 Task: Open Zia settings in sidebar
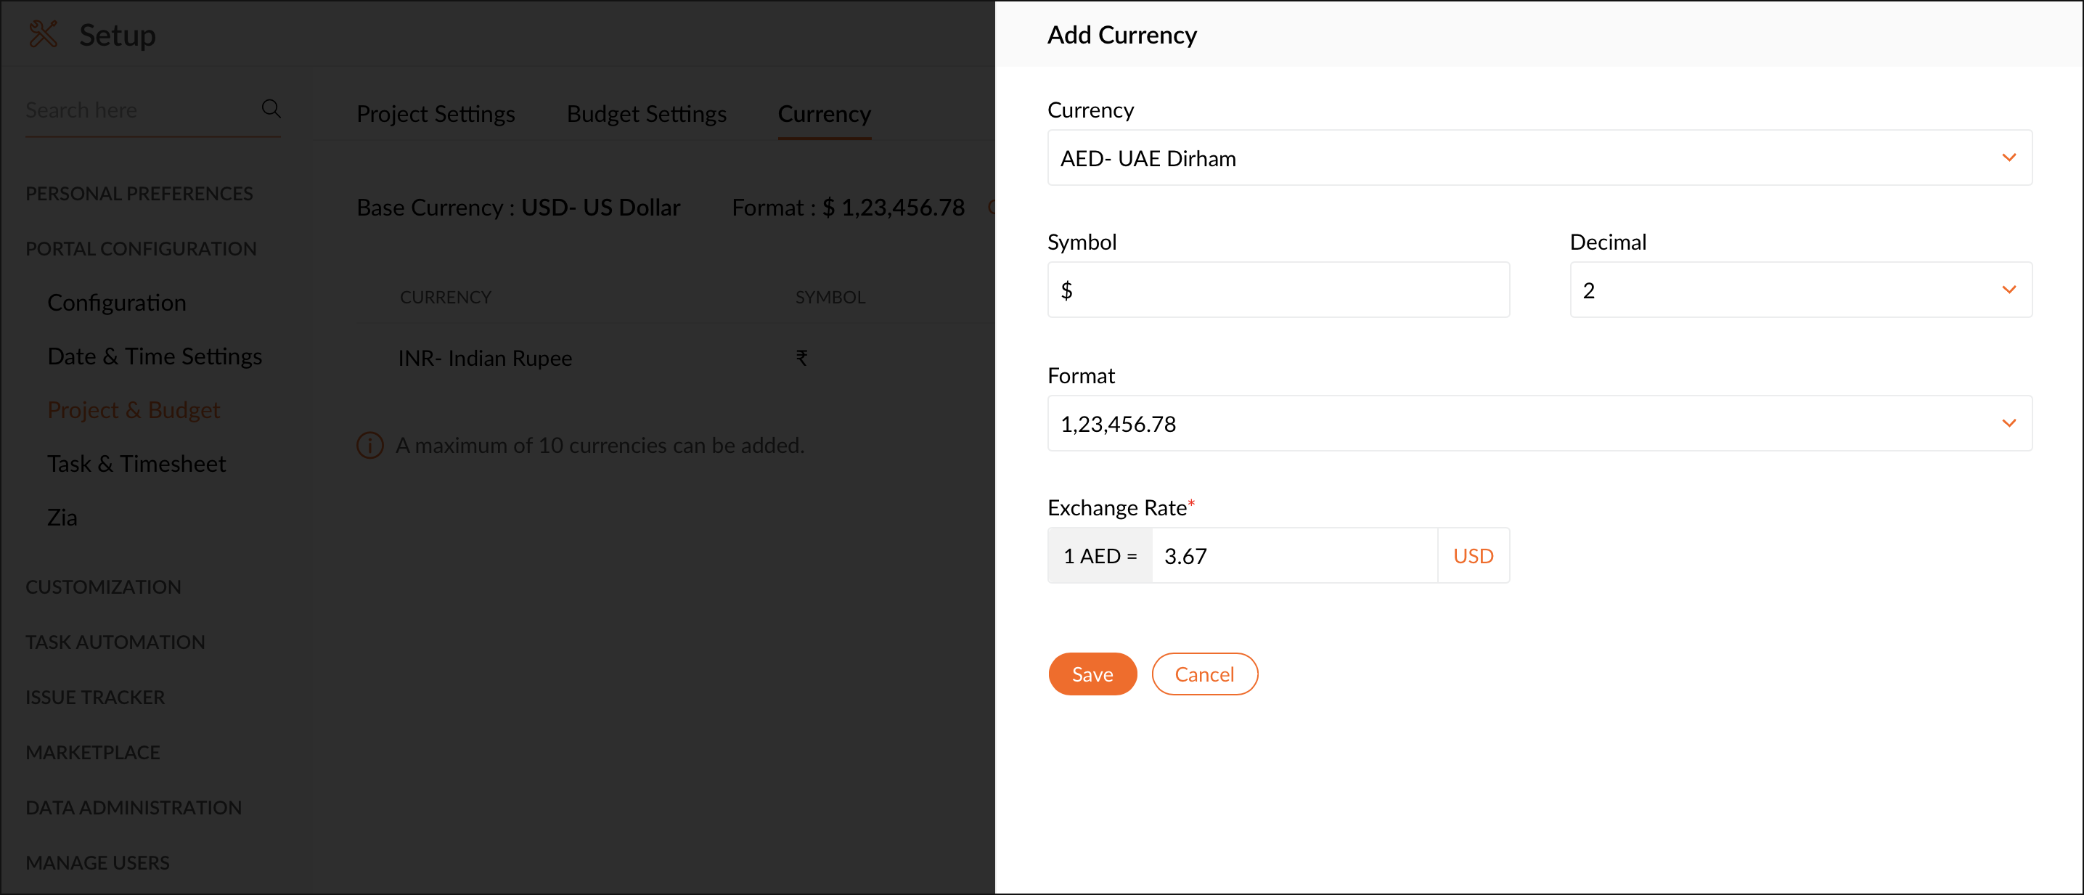(62, 517)
